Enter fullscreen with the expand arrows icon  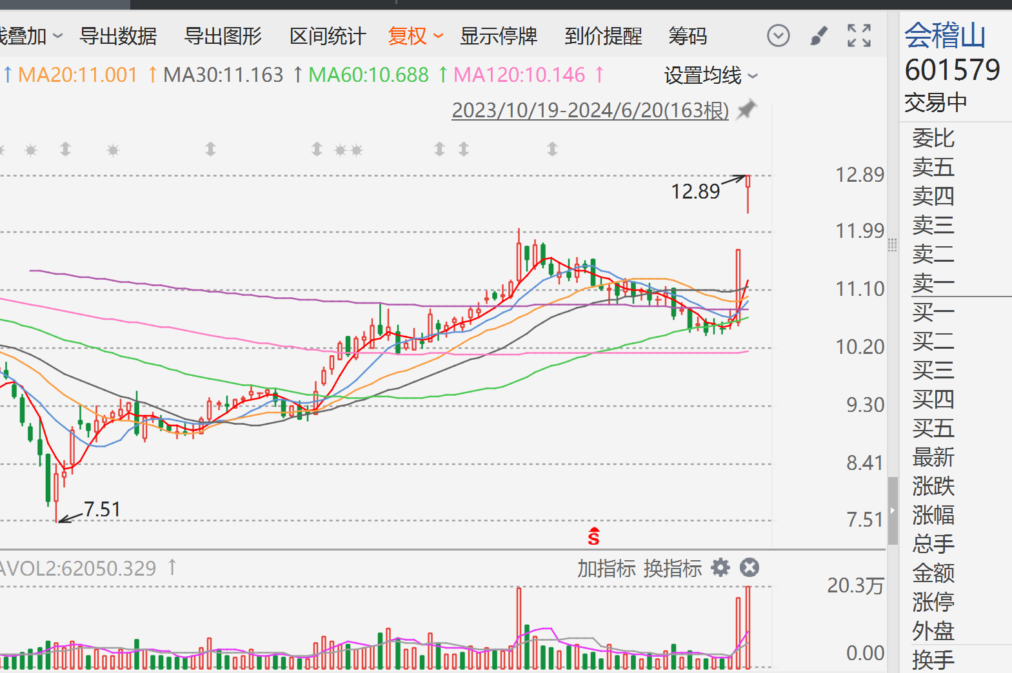click(x=858, y=35)
